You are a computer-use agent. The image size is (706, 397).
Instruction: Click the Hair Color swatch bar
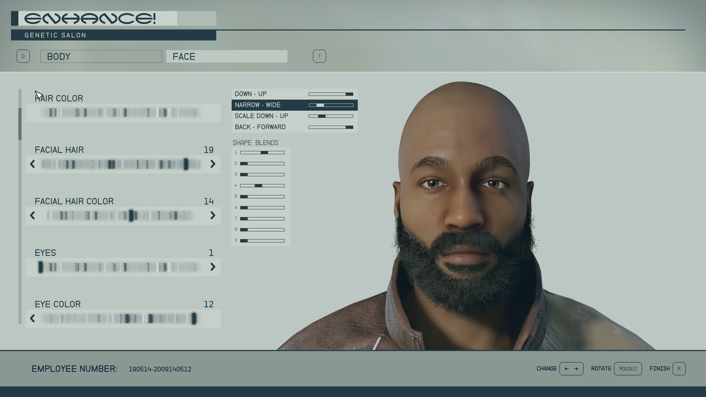[x=120, y=113]
